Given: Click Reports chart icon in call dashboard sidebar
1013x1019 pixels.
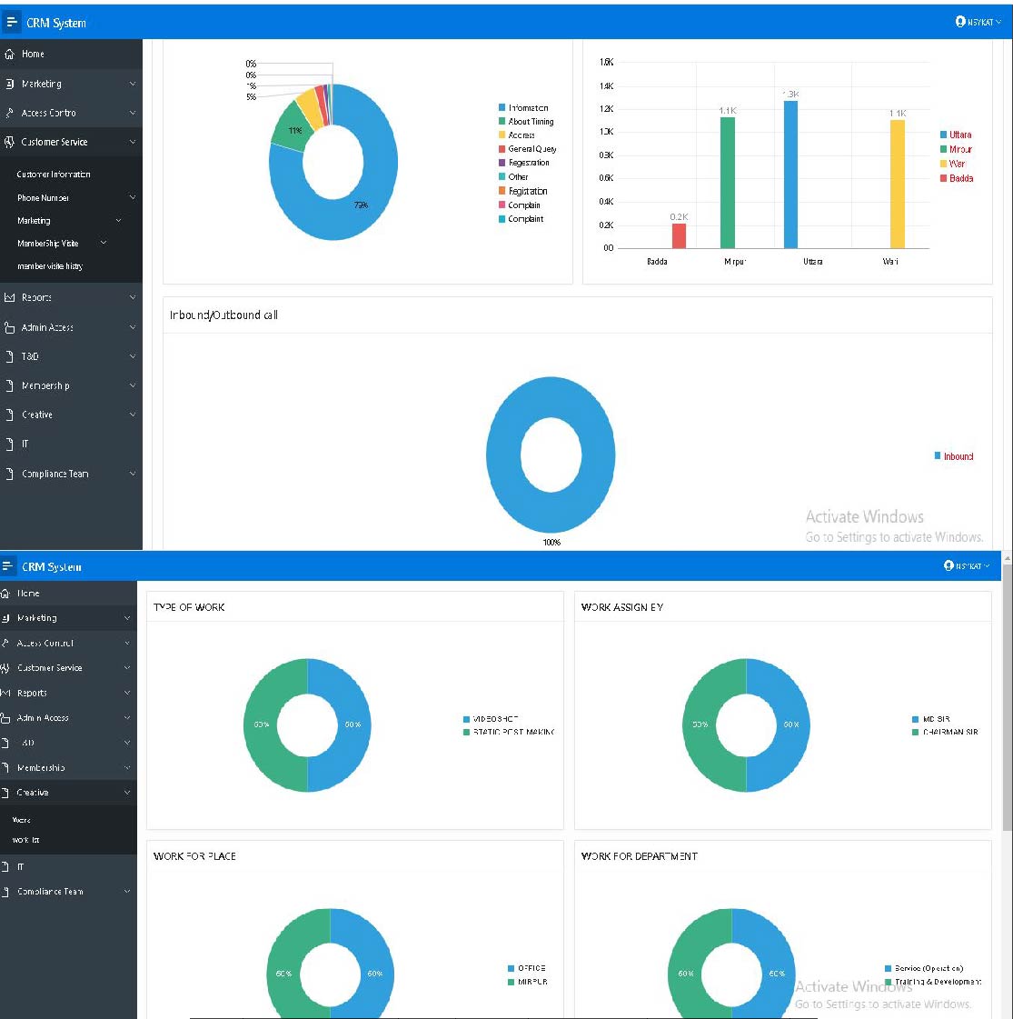Looking at the screenshot, I should pos(9,297).
